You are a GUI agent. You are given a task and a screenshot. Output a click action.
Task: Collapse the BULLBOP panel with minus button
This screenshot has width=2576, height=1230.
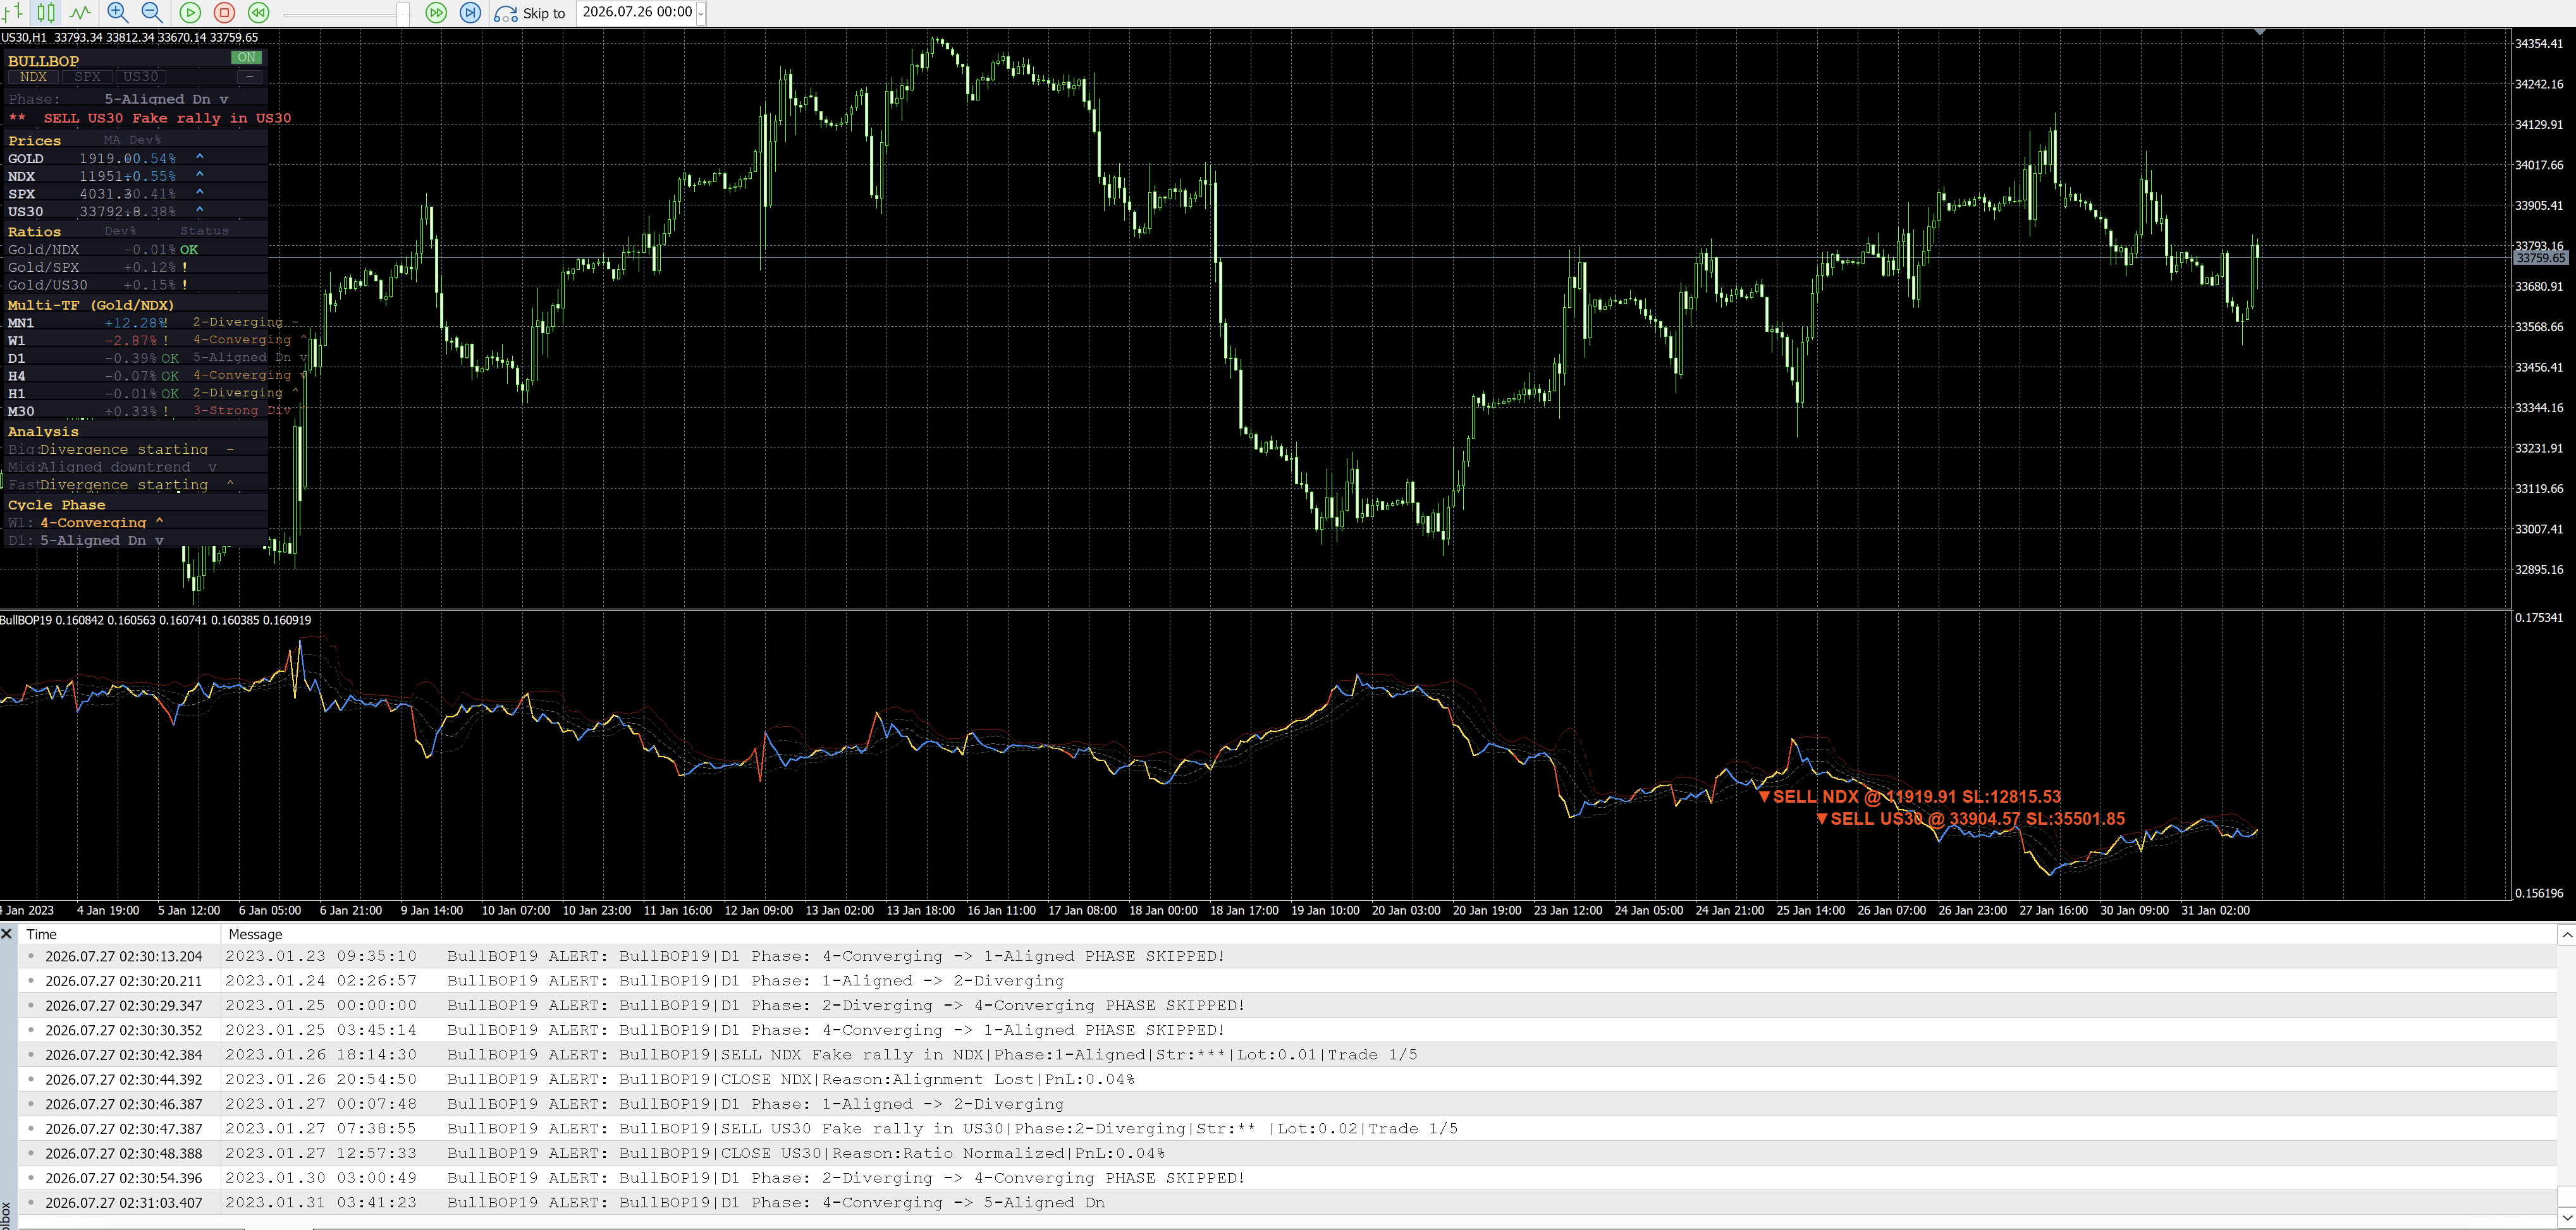(249, 77)
